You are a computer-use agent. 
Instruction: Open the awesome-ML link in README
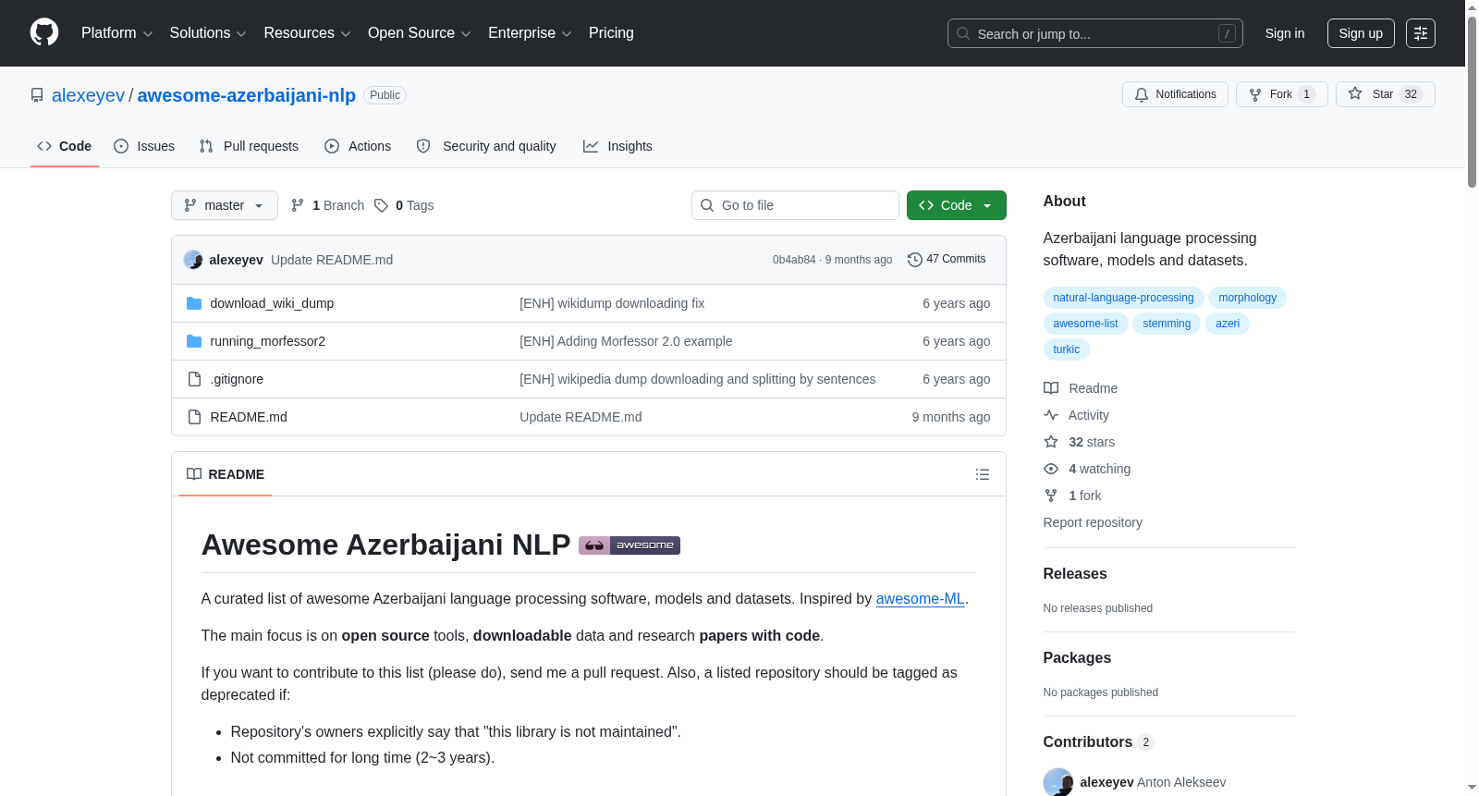click(x=920, y=599)
